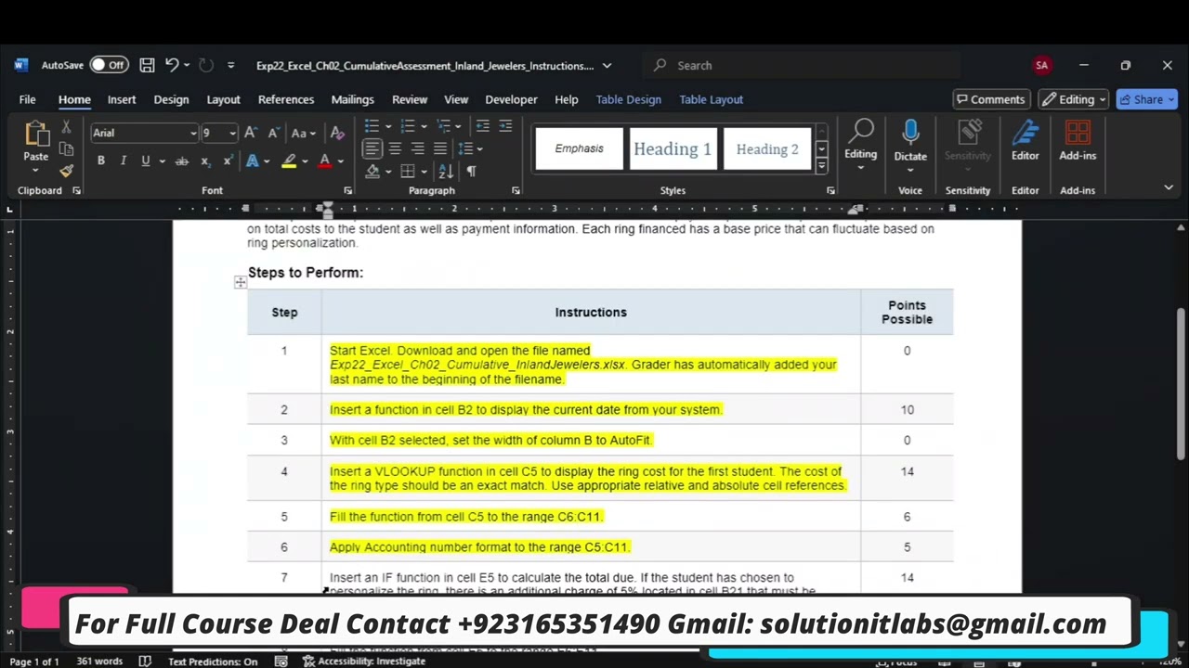Decrease font size with Shrink Font
The width and height of the screenshot is (1189, 668).
[x=273, y=133]
